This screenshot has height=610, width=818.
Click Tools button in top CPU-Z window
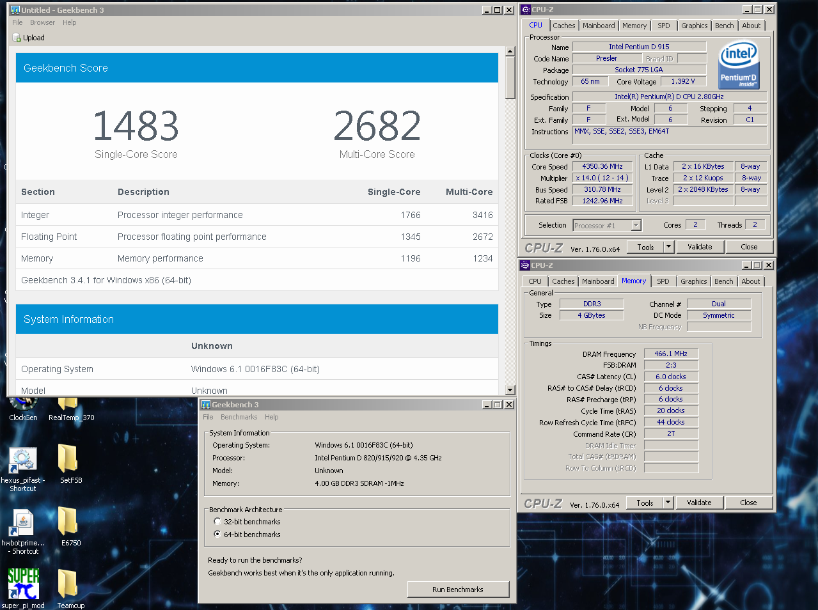coord(645,247)
